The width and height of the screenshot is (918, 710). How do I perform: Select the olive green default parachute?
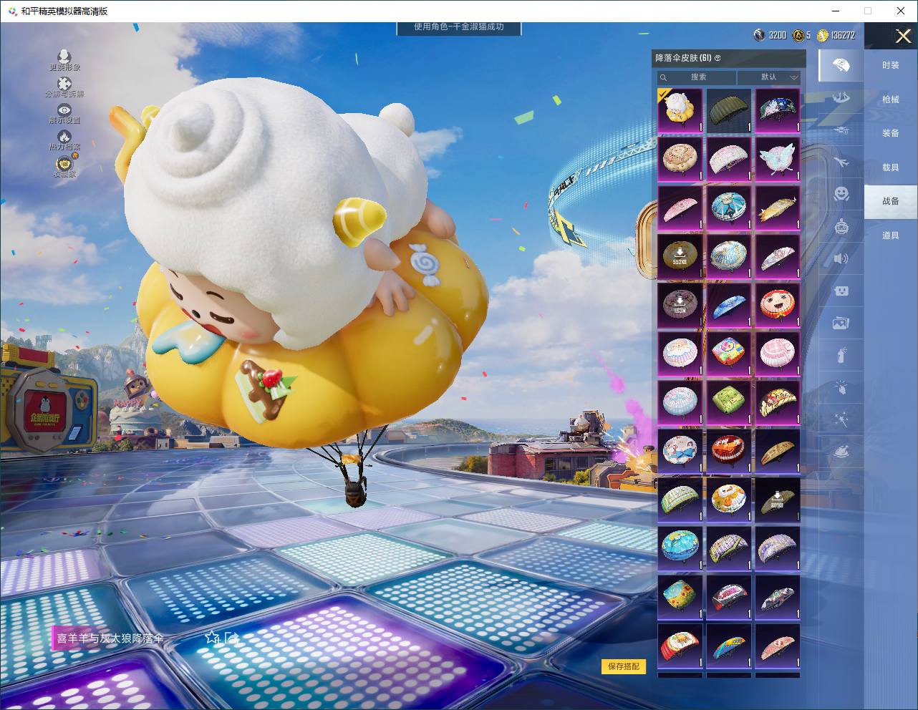coord(729,110)
